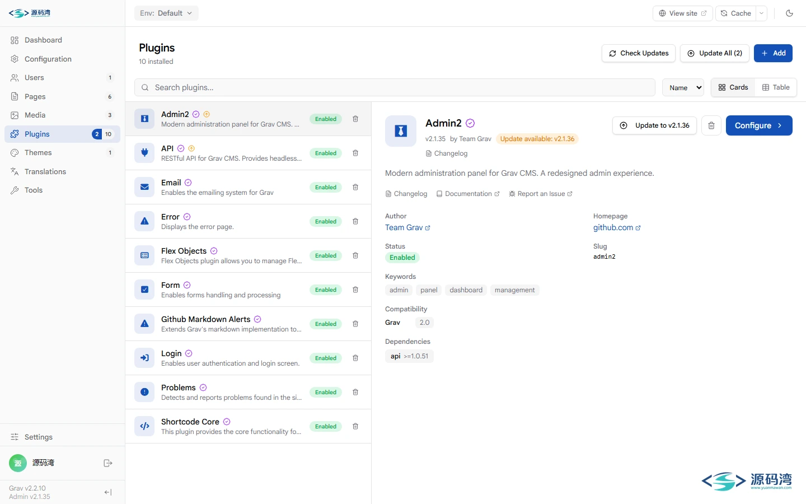Delete Flex Objects plugin with trash icon
Screen dimensions: 806x504
pos(355,255)
